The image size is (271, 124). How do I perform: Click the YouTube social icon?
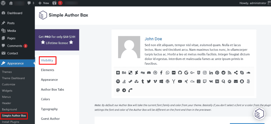point(180,81)
